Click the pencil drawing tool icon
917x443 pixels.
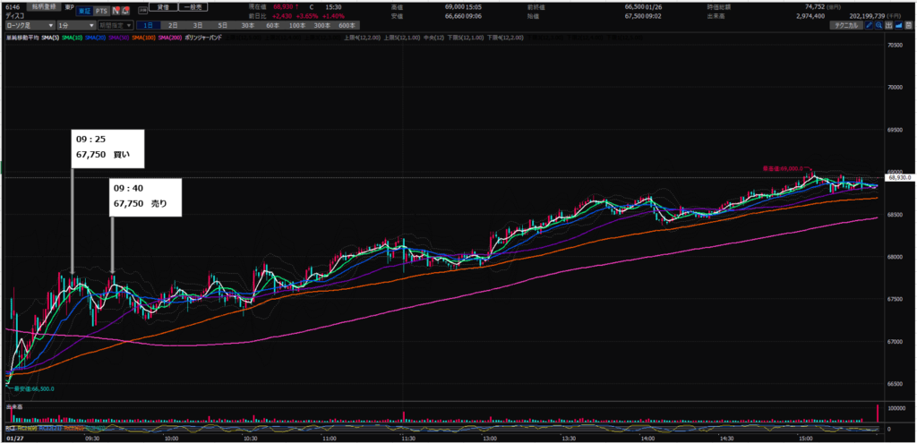pos(868,27)
